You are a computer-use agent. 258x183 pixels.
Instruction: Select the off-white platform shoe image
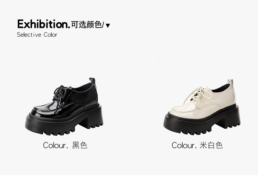coord(202,107)
